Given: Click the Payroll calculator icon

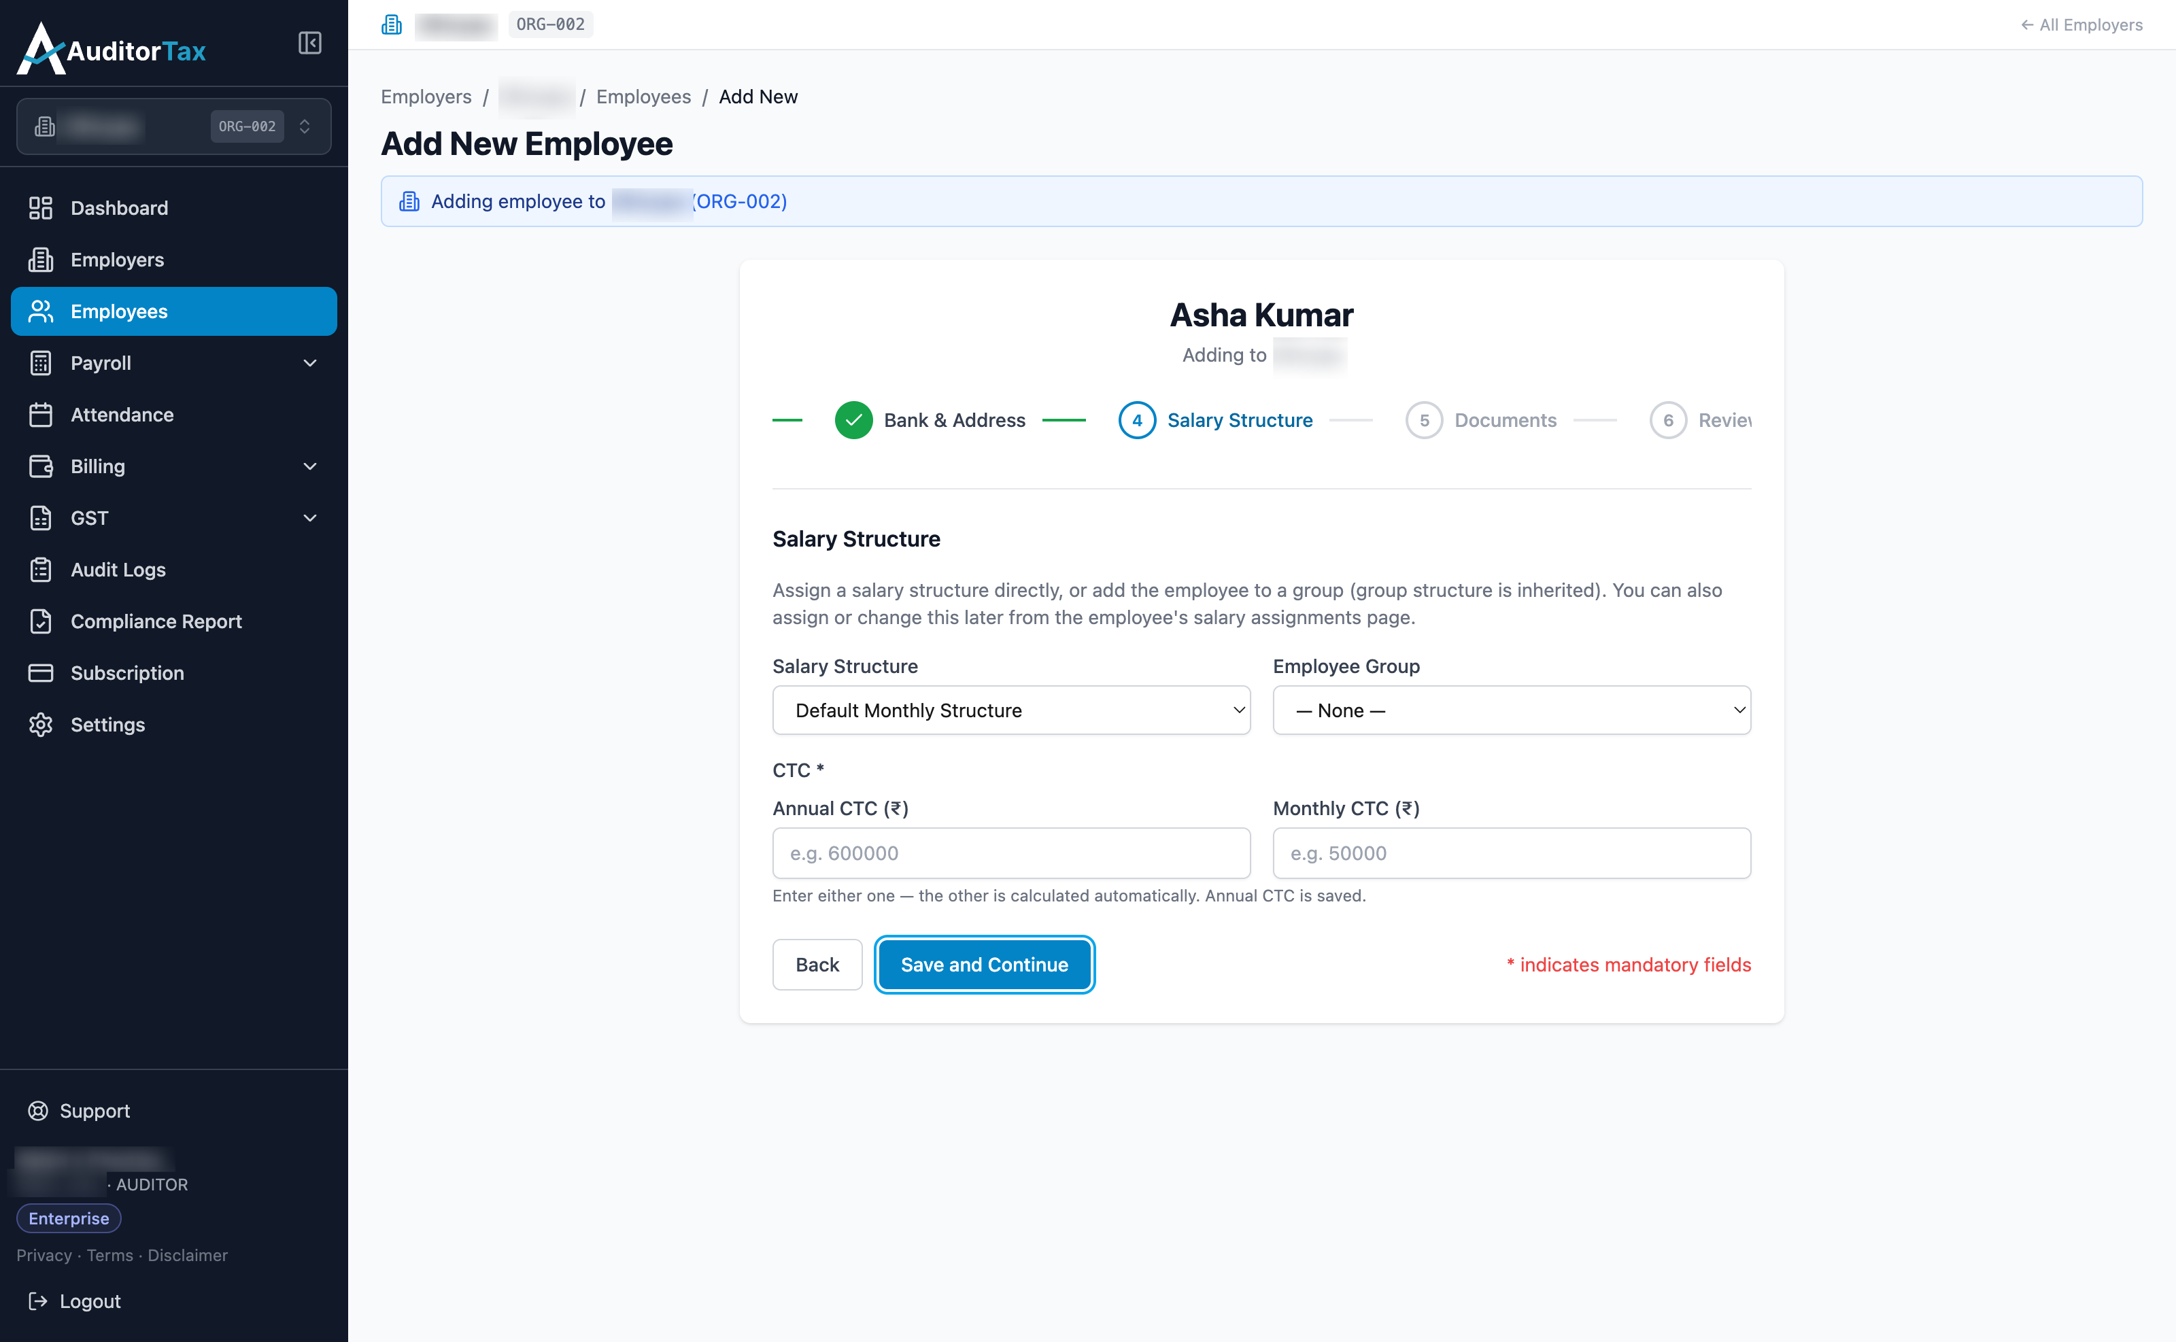Looking at the screenshot, I should pyautogui.click(x=41, y=363).
